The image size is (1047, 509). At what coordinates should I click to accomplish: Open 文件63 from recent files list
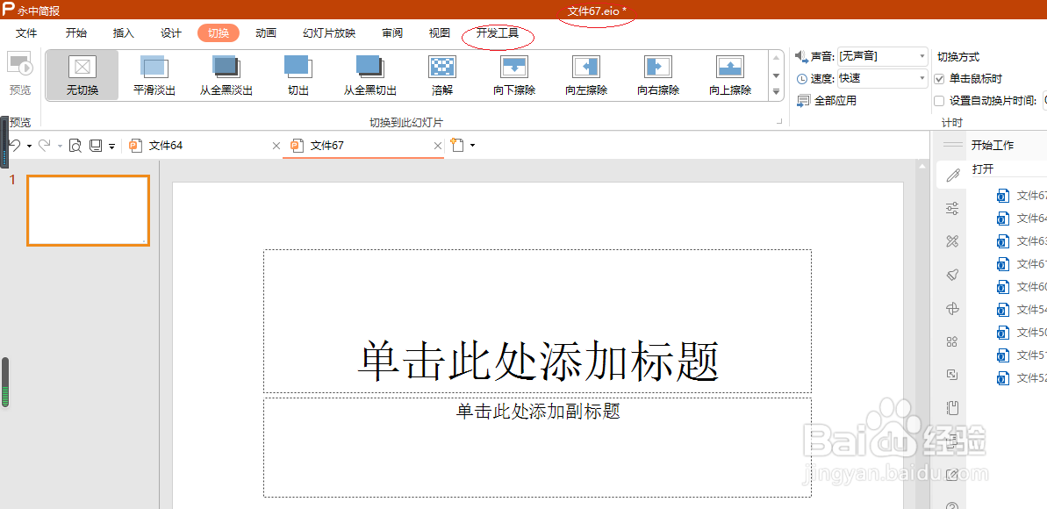pyautogui.click(x=1022, y=241)
